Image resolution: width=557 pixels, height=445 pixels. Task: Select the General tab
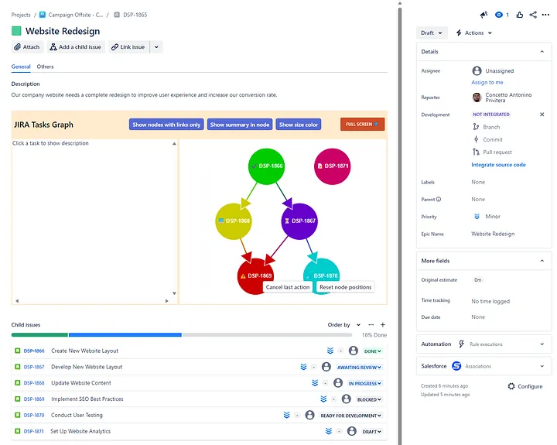click(x=21, y=67)
